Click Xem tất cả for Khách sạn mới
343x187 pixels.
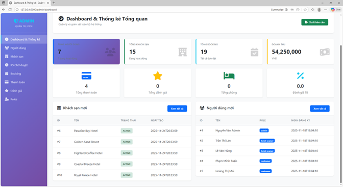click(x=177, y=109)
